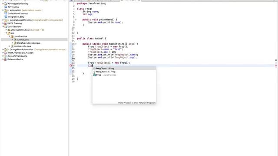Collapse the JavaSessions project arrow
Image resolution: width=278 pixels, height=156 pixels.
(x=3, y=26)
